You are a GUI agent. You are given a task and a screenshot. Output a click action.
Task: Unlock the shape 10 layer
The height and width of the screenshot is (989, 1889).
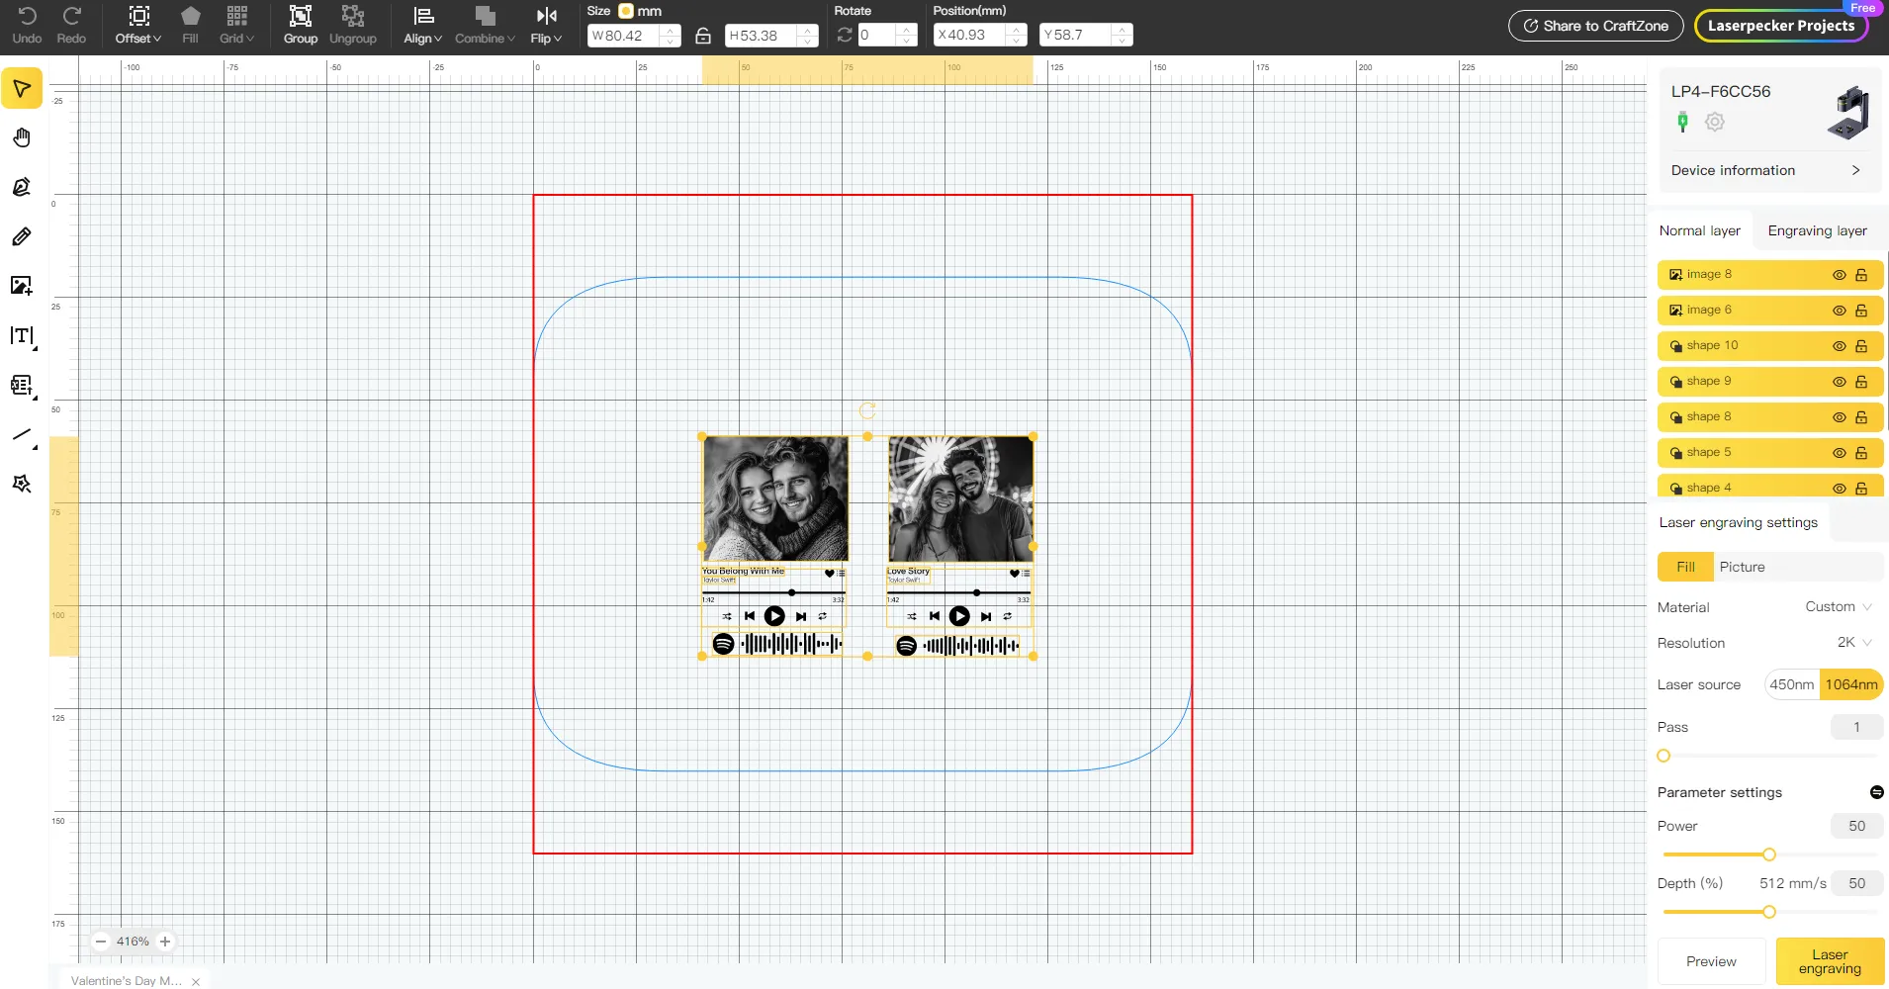point(1861,346)
